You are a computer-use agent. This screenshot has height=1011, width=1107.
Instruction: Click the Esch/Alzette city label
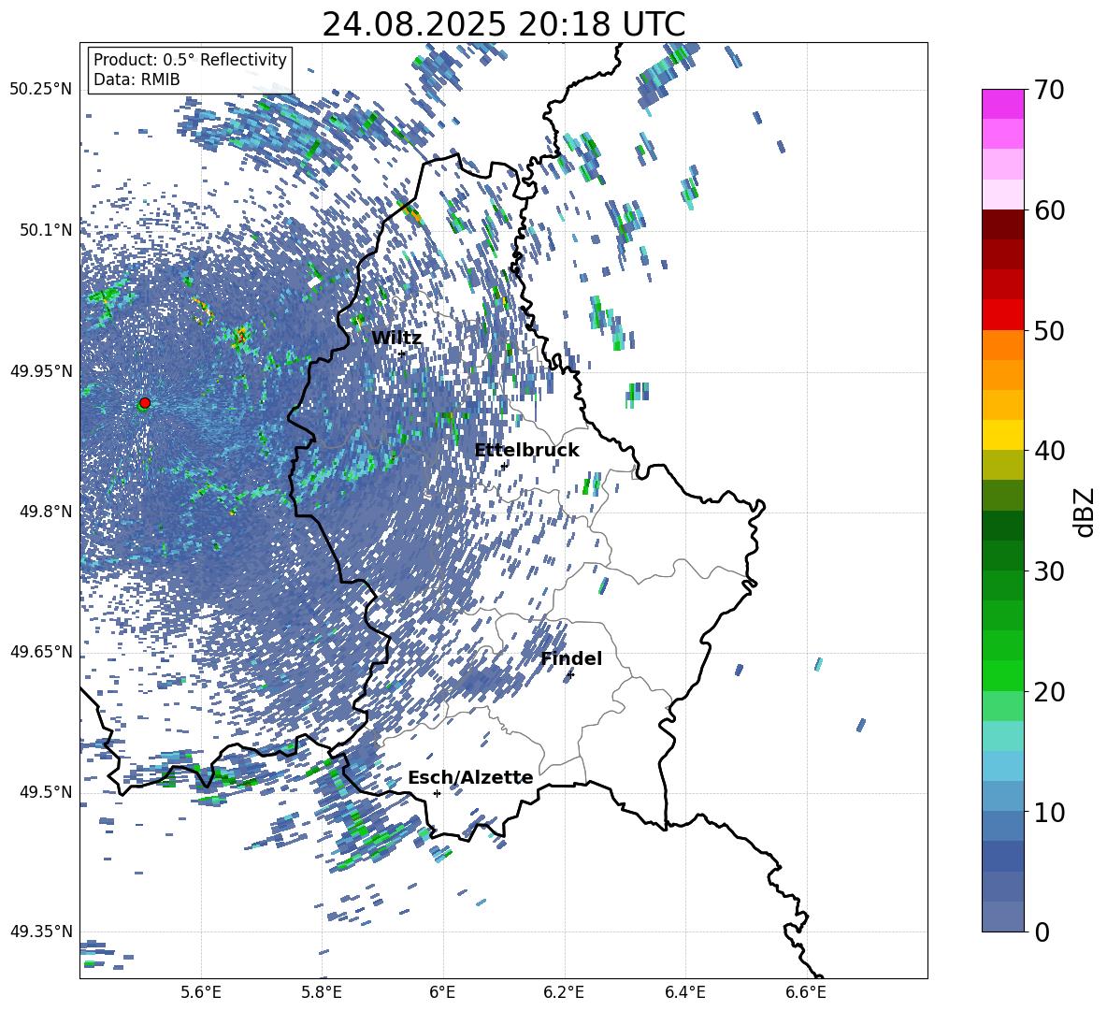470,778
